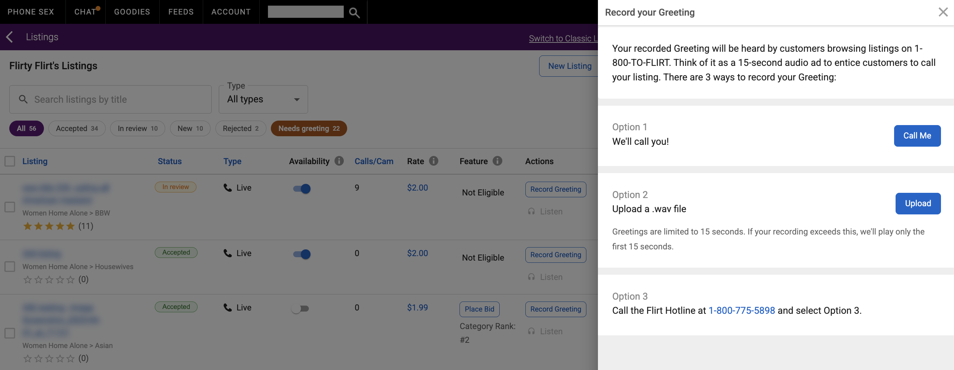This screenshot has width=954, height=370.
Task: Open the ACCOUNT menu
Action: tap(231, 12)
